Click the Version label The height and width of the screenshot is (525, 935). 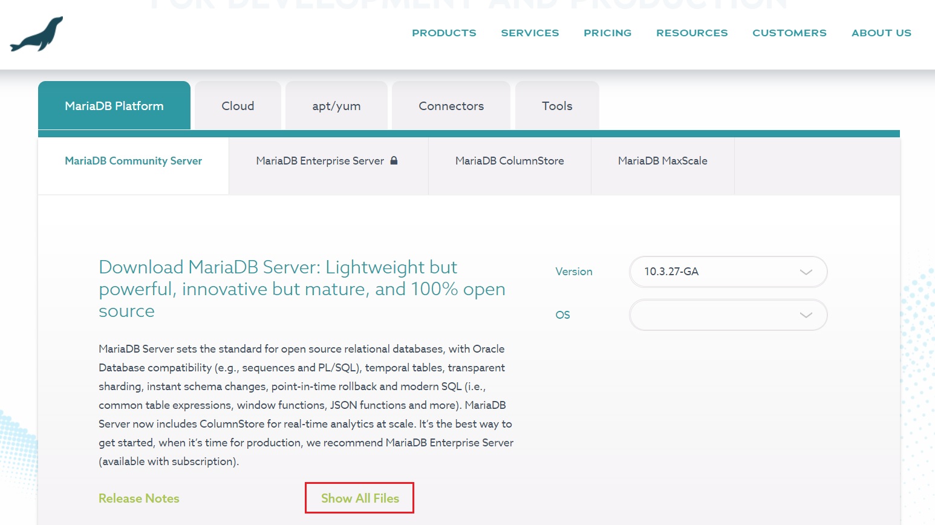(574, 272)
